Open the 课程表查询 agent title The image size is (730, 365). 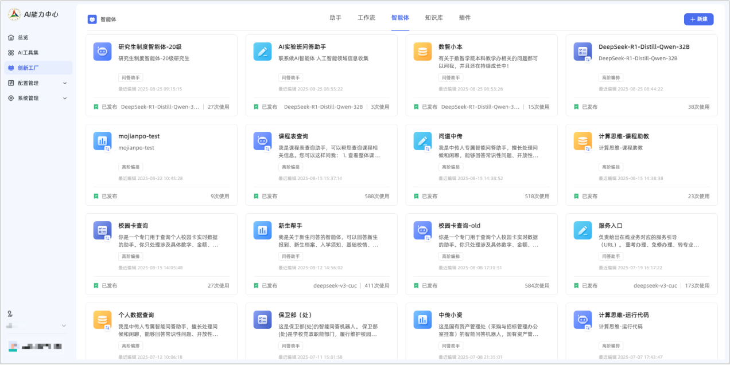[293, 136]
